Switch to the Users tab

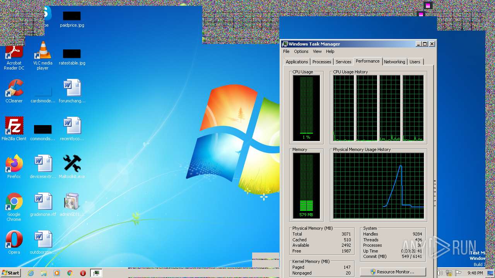(415, 62)
